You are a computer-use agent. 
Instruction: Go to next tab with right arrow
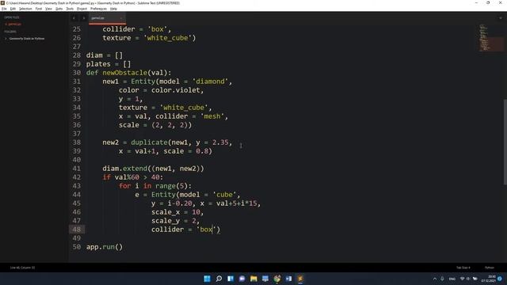pos(84,18)
